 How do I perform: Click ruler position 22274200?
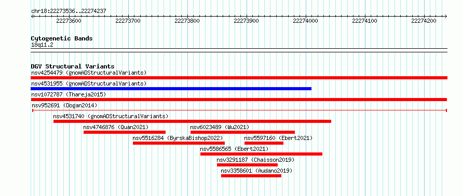[424, 21]
